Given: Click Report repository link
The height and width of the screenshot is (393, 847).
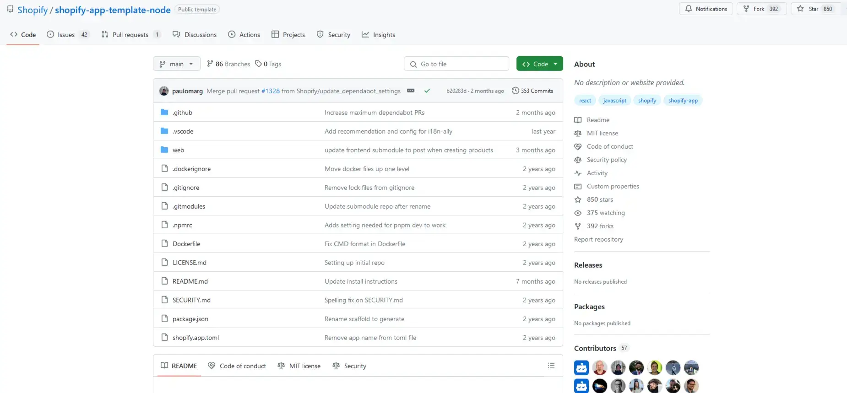Looking at the screenshot, I should (598, 239).
